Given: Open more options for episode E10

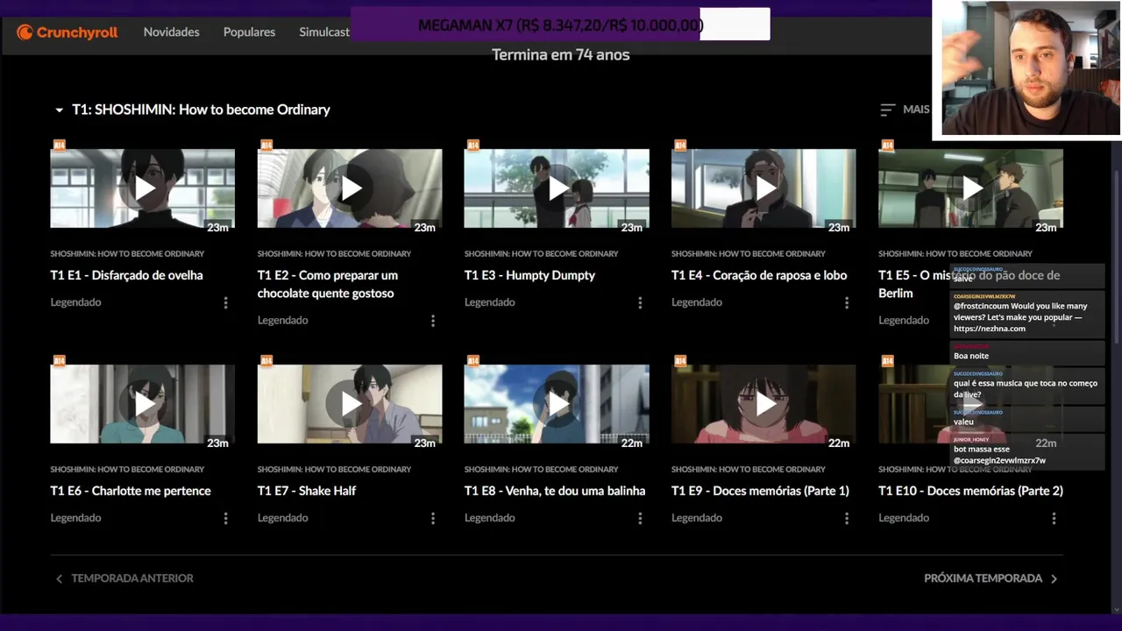Looking at the screenshot, I should 1054,518.
